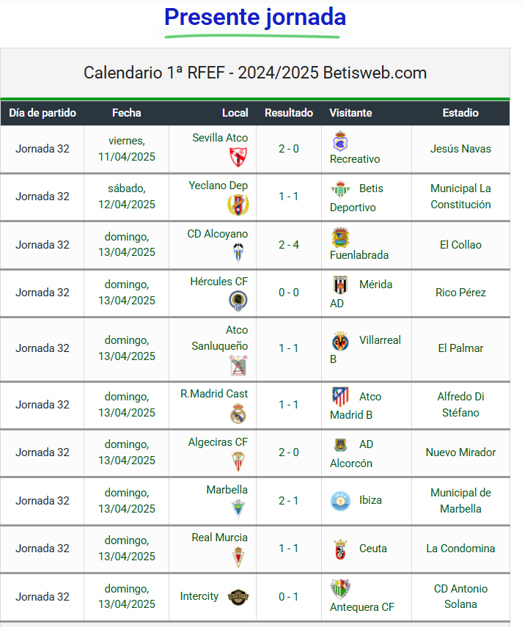Click the Atco Madrid B badge
Screen dimensions: 522x627
(340, 397)
